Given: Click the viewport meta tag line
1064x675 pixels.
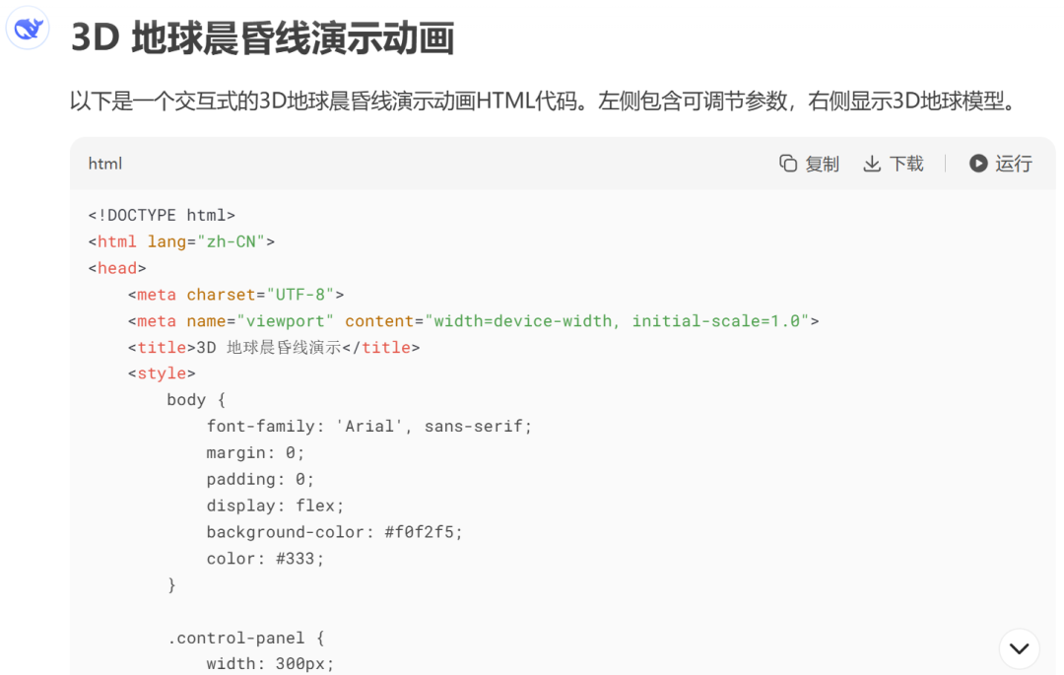Looking at the screenshot, I should pyautogui.click(x=473, y=321).
